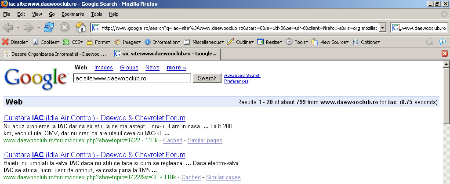Click the Firefox icon in title bar
This screenshot has width=450, height=184.
pos(4,4)
